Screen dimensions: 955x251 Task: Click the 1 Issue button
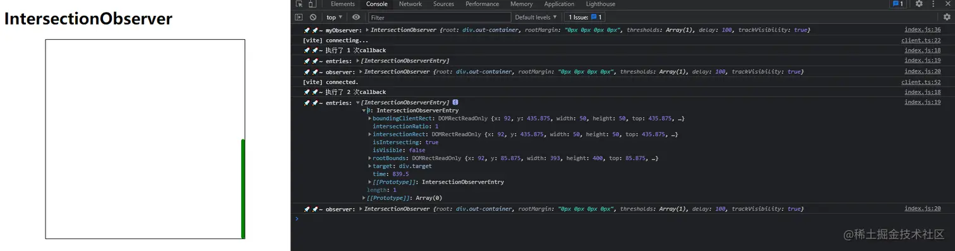[x=586, y=18]
